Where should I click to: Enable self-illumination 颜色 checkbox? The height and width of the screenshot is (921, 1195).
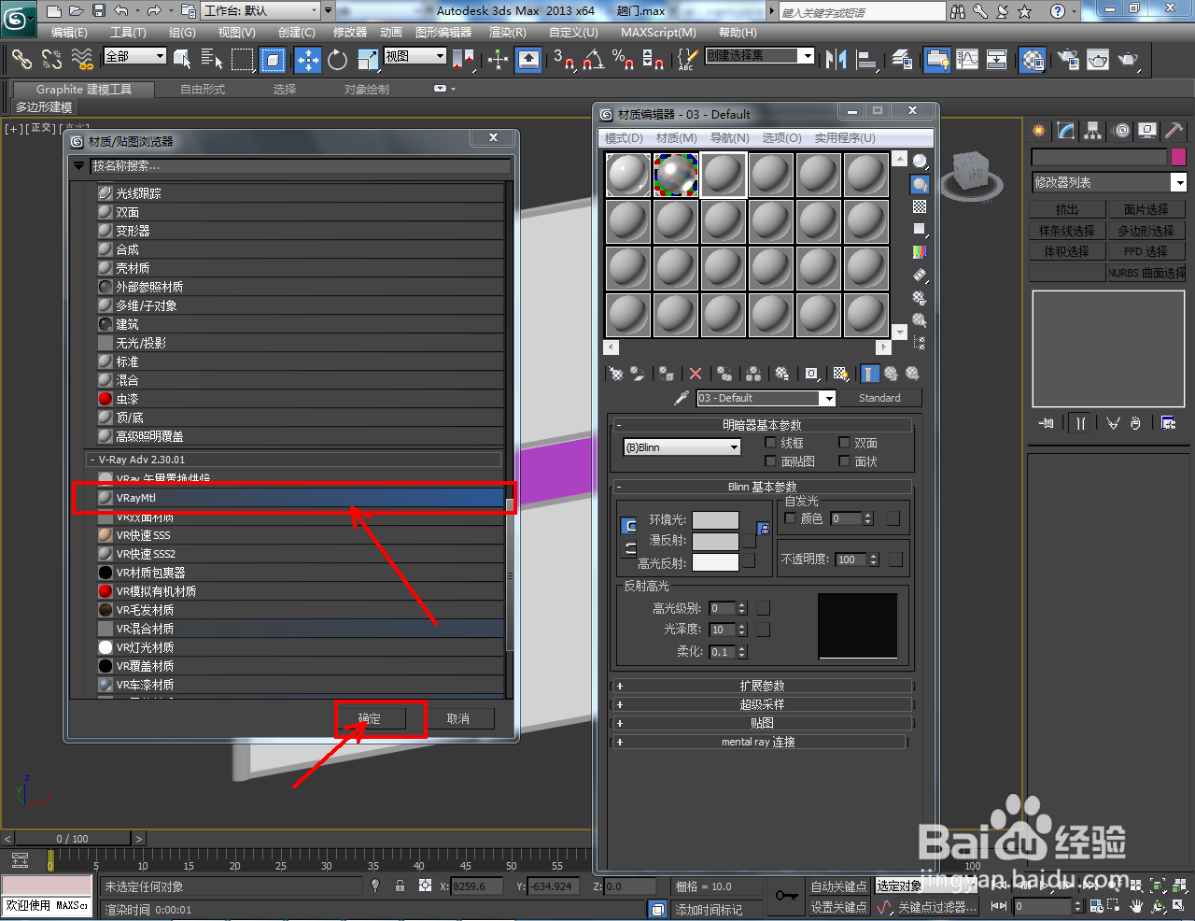coord(791,517)
